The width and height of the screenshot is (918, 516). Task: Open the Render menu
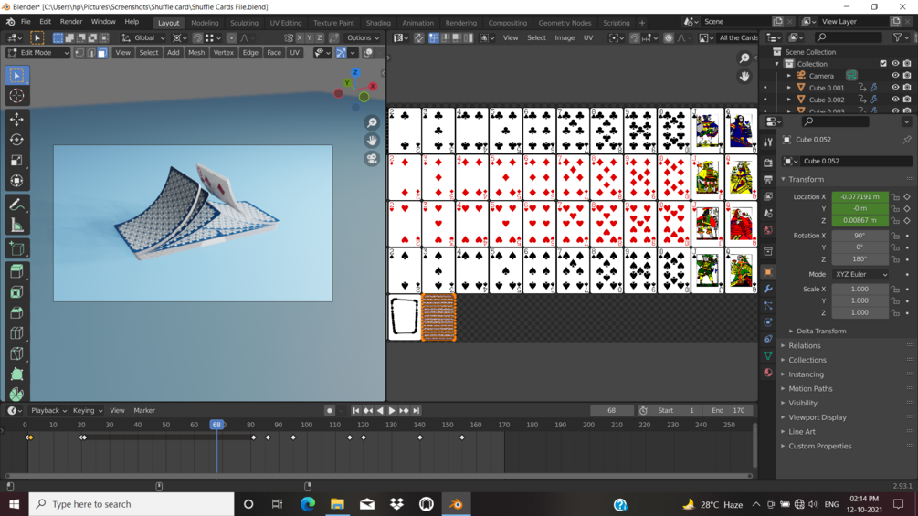pos(71,22)
